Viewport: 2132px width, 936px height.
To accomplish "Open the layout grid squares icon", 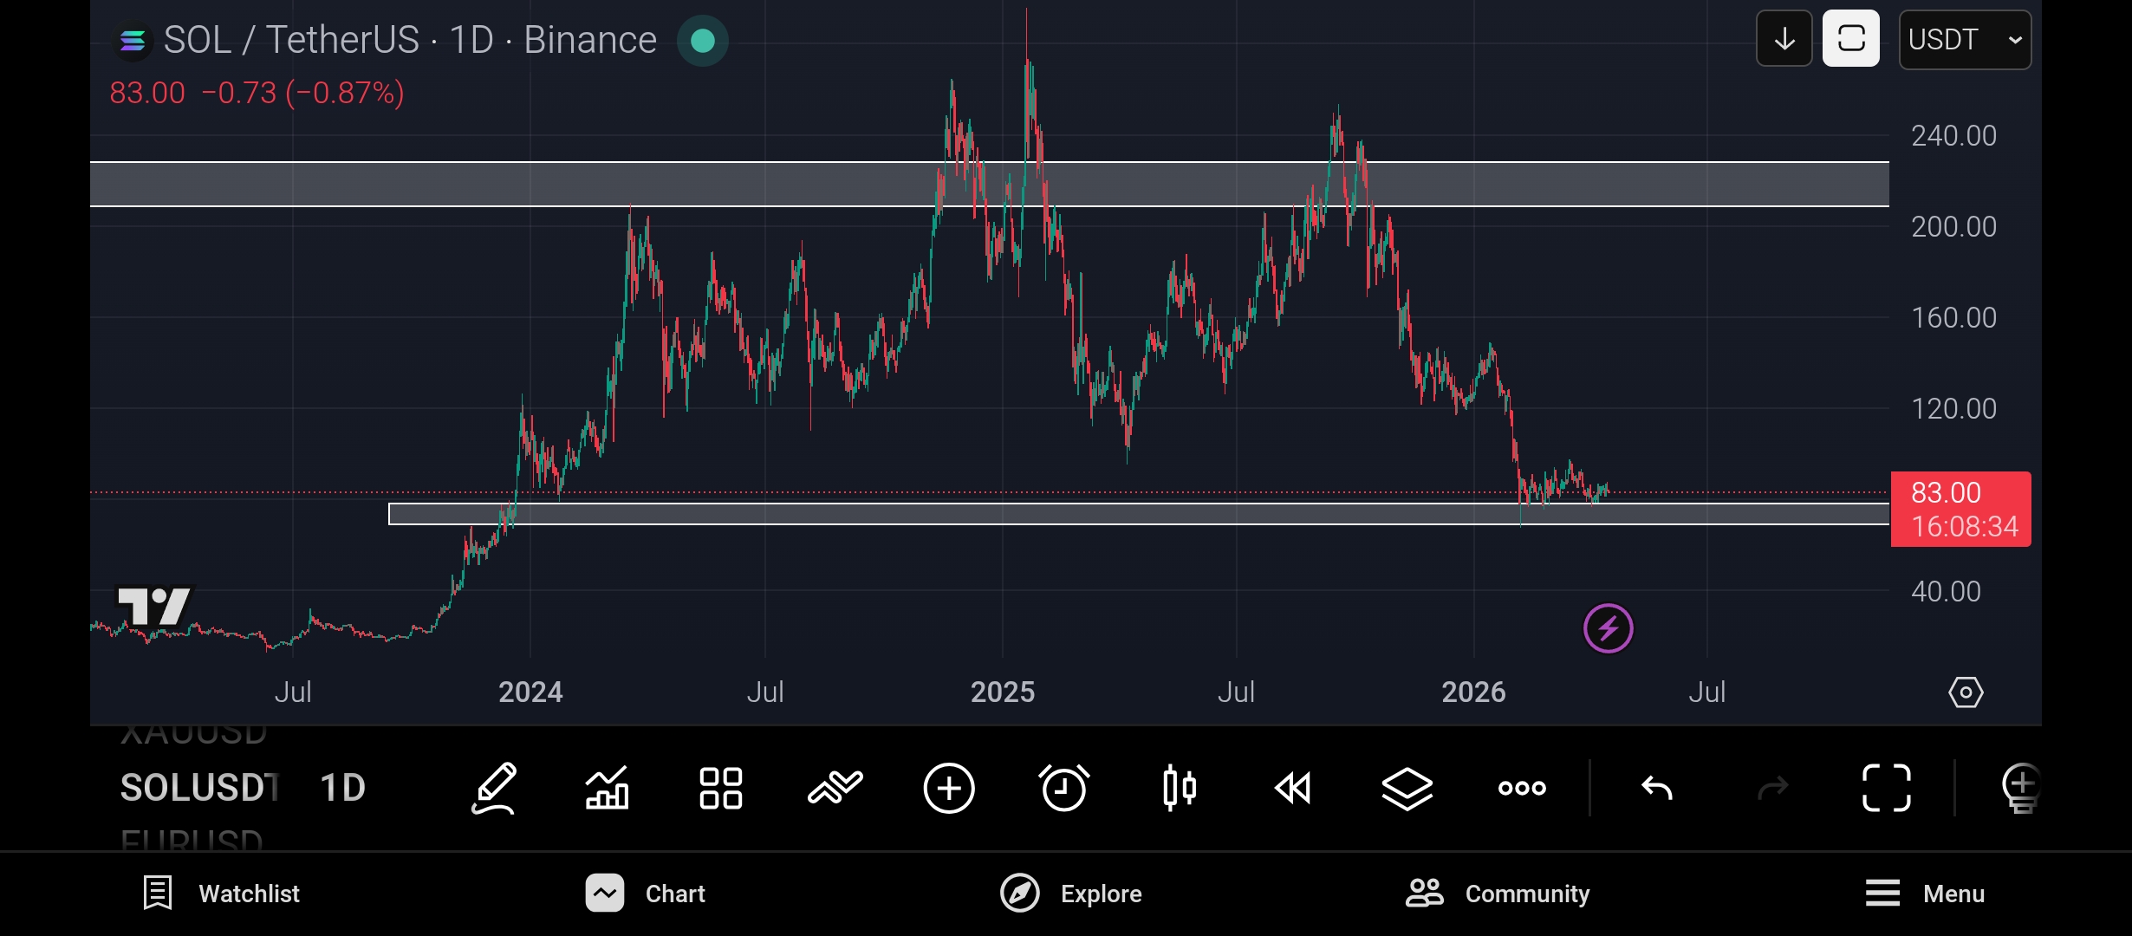I will click(x=721, y=788).
